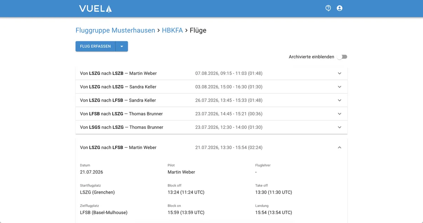Click the 'Flüge' breadcrumb text

pyautogui.click(x=198, y=30)
